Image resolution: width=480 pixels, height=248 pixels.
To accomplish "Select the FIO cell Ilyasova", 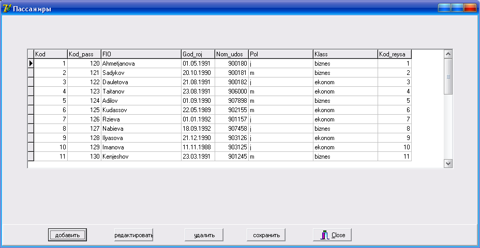I will [x=141, y=138].
